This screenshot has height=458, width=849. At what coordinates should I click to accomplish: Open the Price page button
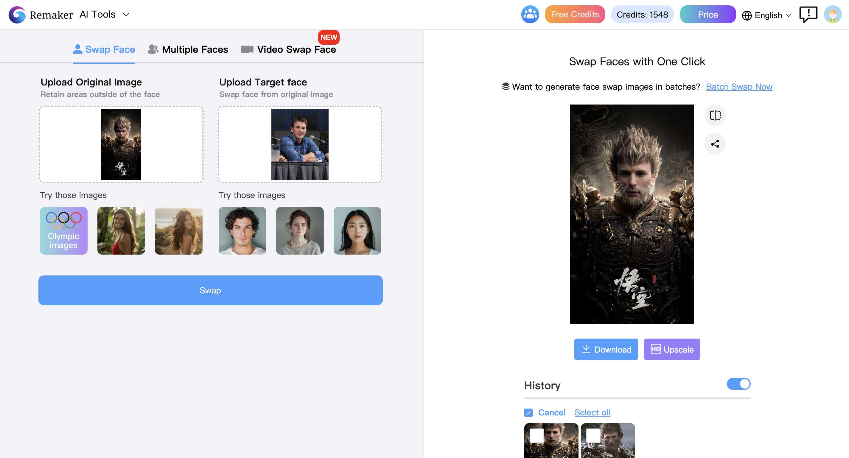point(707,15)
